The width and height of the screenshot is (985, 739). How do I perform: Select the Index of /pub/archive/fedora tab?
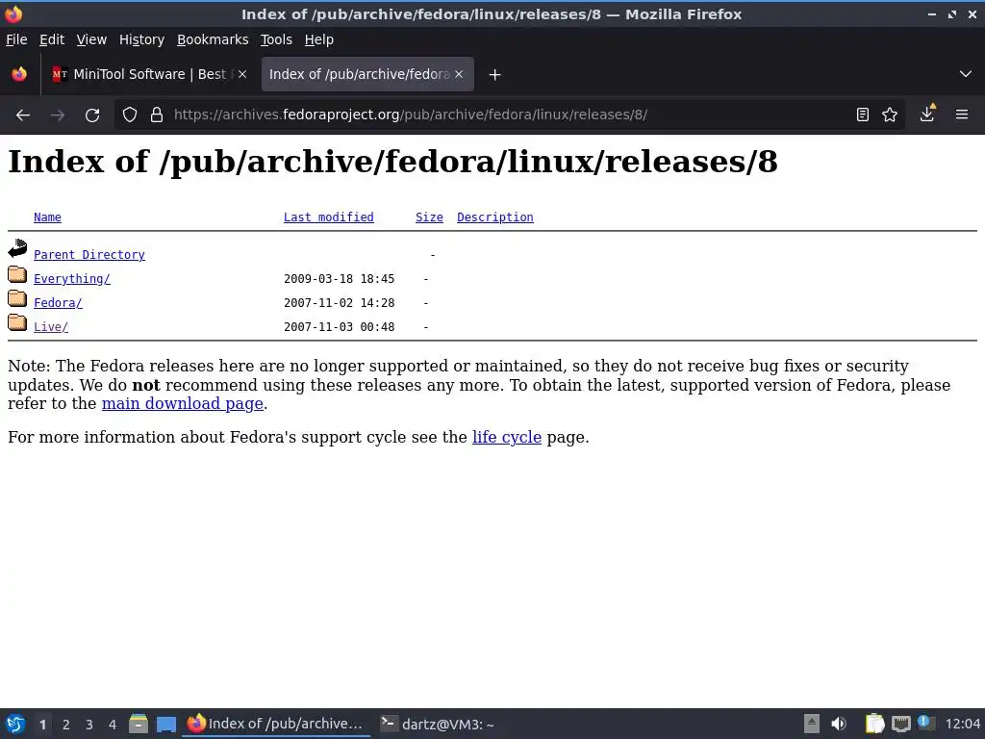[x=367, y=74]
